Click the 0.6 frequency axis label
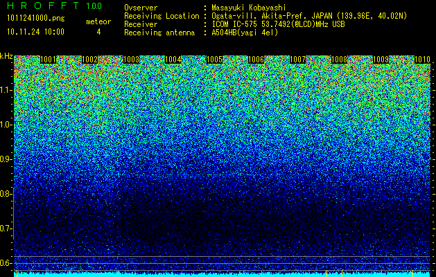 pyautogui.click(x=5, y=263)
